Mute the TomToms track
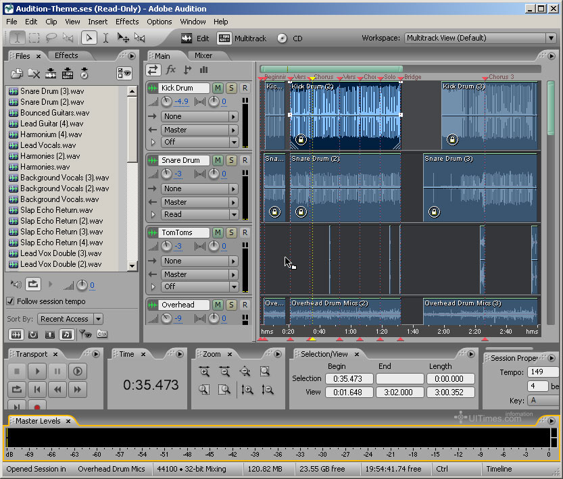The width and height of the screenshot is (563, 479). click(x=218, y=232)
